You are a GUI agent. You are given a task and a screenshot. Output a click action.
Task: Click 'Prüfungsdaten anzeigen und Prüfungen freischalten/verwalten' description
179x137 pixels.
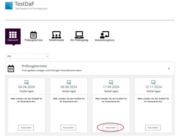click(x=52, y=70)
